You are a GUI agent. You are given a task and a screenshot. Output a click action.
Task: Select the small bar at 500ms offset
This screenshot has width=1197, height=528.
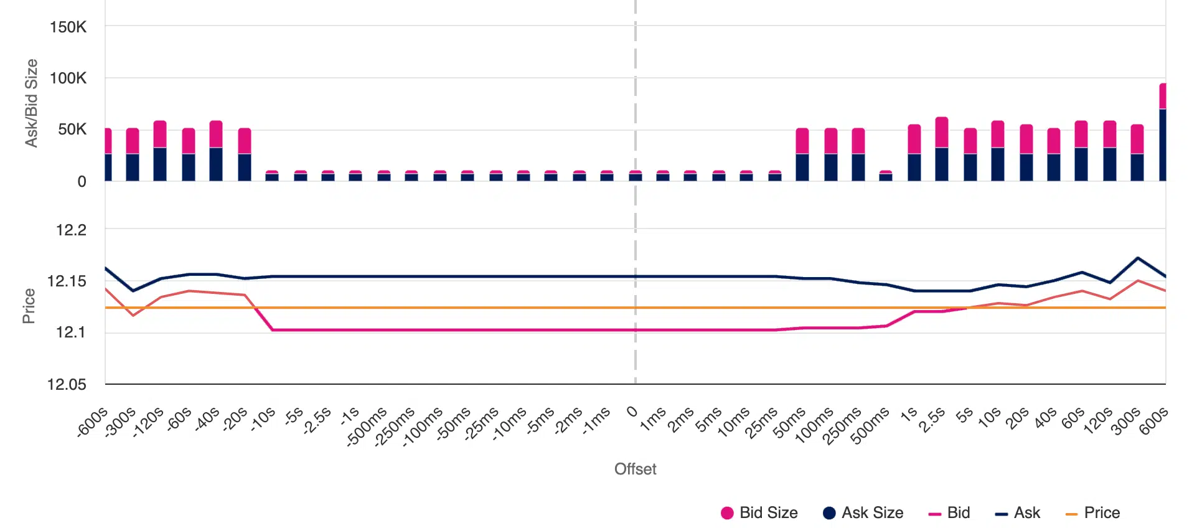(886, 176)
